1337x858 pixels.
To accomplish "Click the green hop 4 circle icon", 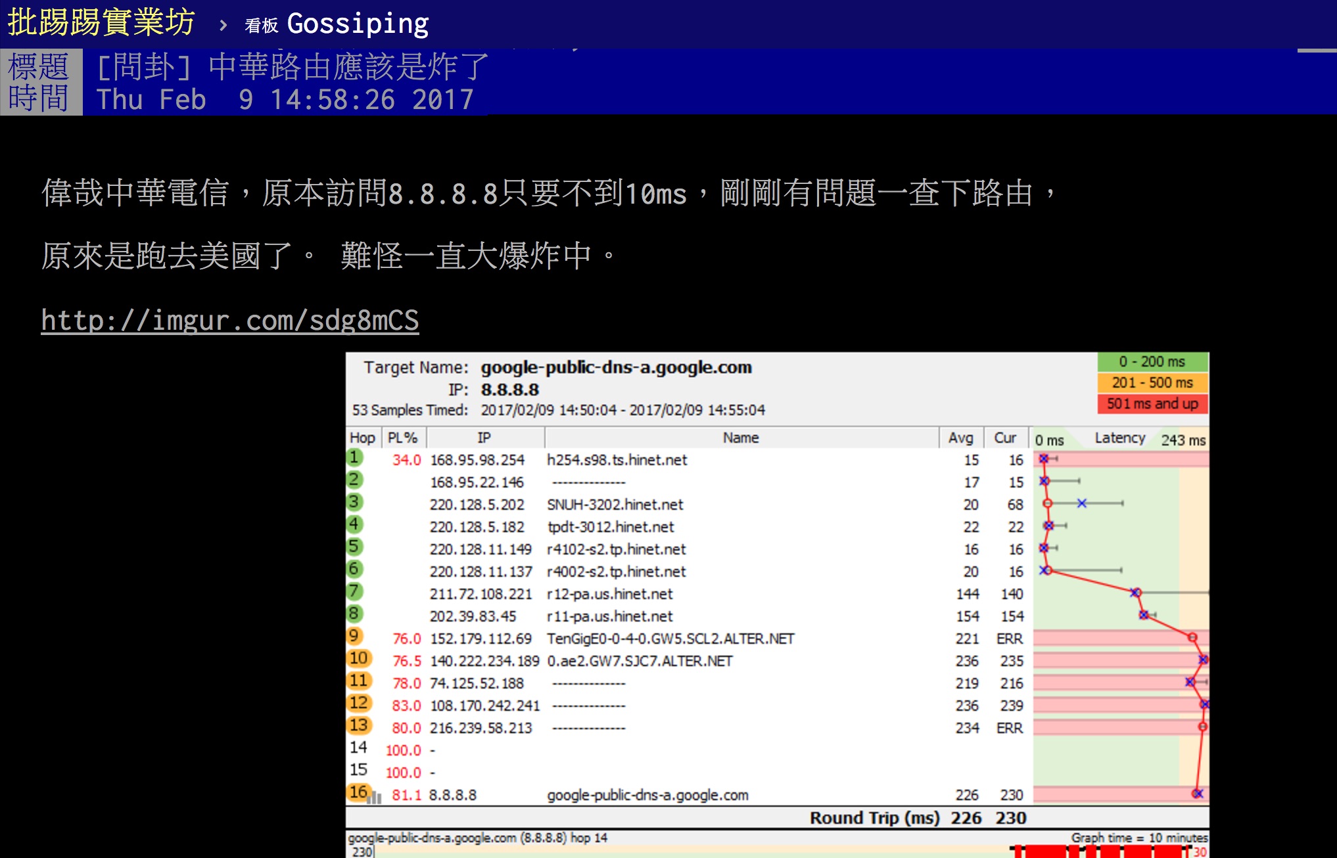I will coord(354,525).
